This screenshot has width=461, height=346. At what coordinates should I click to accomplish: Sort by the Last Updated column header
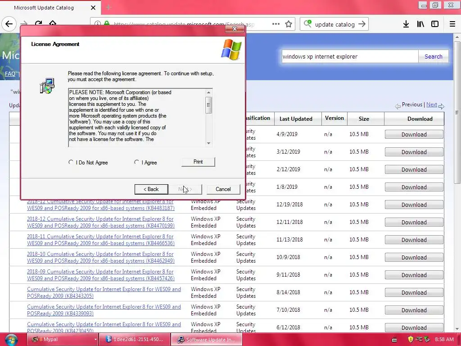pyautogui.click(x=296, y=119)
